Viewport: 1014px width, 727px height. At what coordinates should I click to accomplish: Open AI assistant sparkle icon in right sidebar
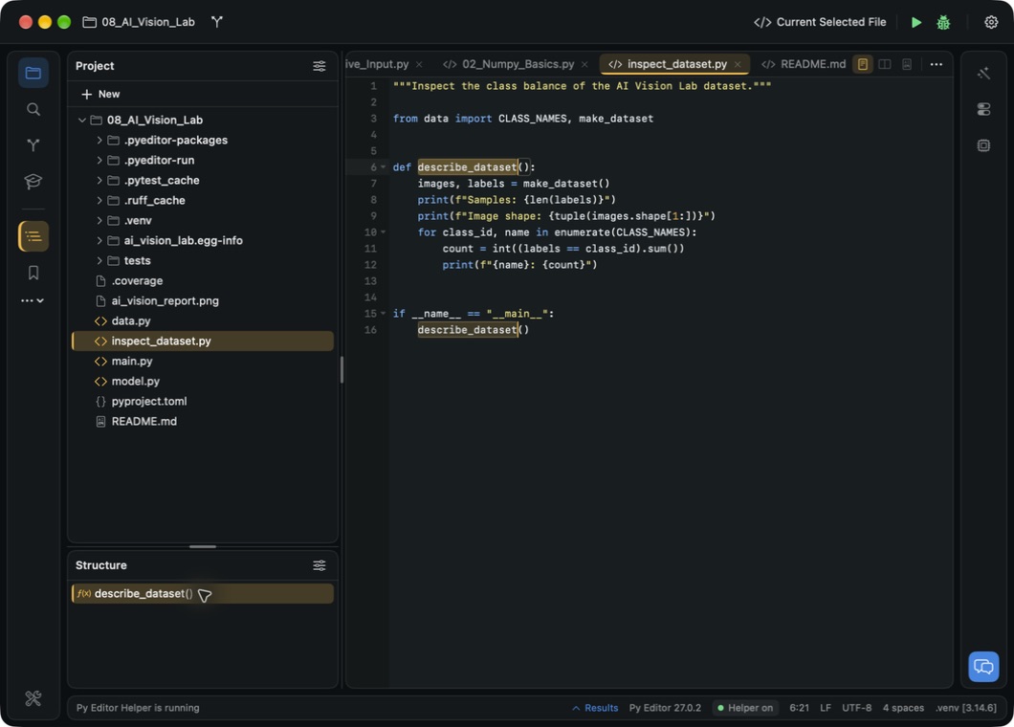tap(983, 73)
